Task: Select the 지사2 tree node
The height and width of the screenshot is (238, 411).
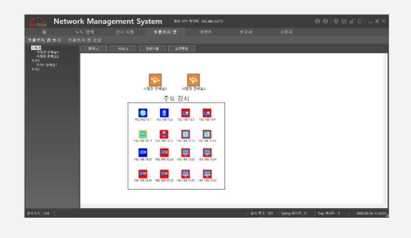Action: 35,69
